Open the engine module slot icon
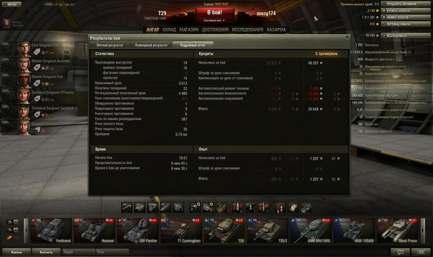This screenshot has height=257, width=433. 153,207
